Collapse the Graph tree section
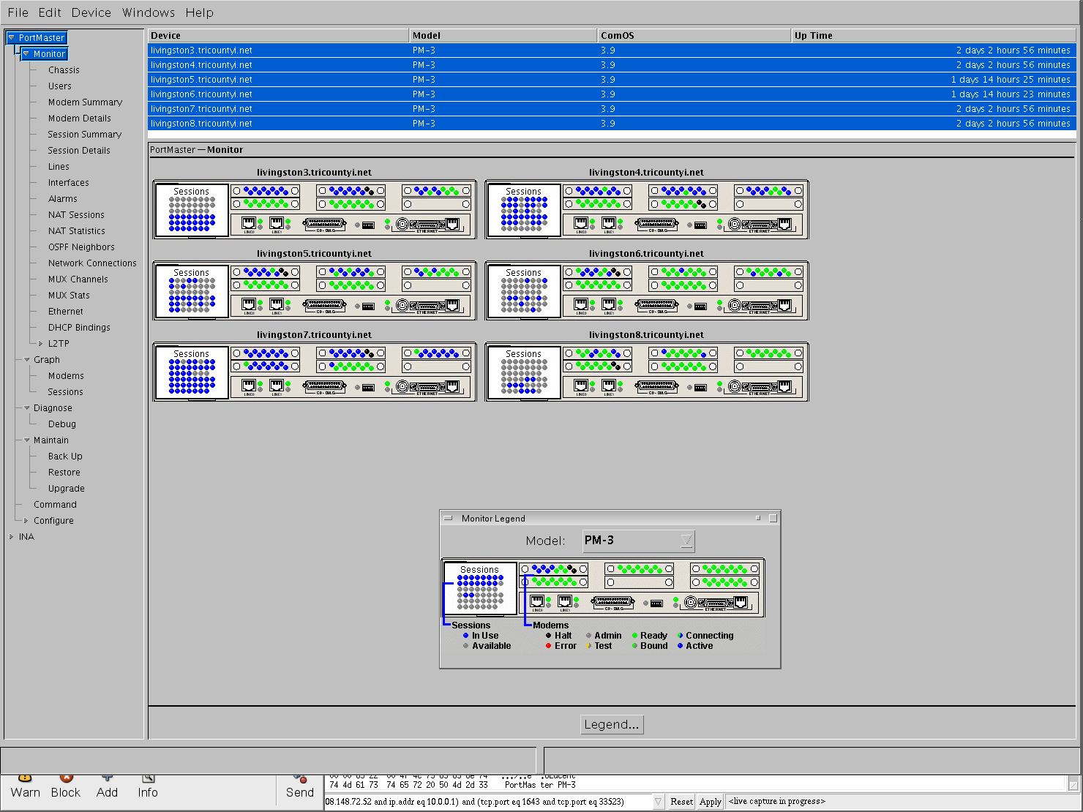The image size is (1083, 812). click(x=26, y=360)
